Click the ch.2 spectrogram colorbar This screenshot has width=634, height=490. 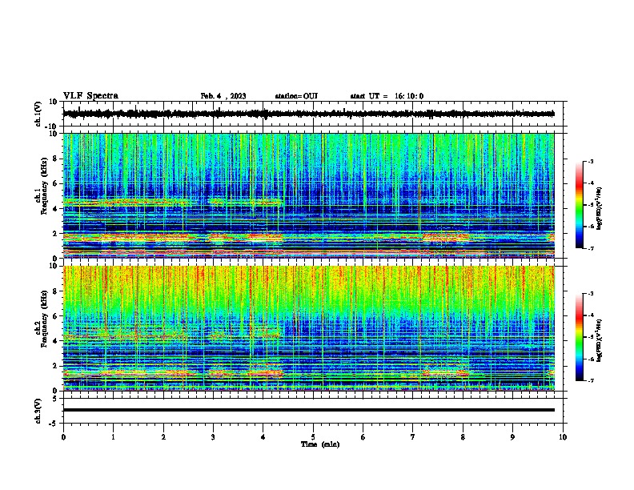(x=579, y=337)
